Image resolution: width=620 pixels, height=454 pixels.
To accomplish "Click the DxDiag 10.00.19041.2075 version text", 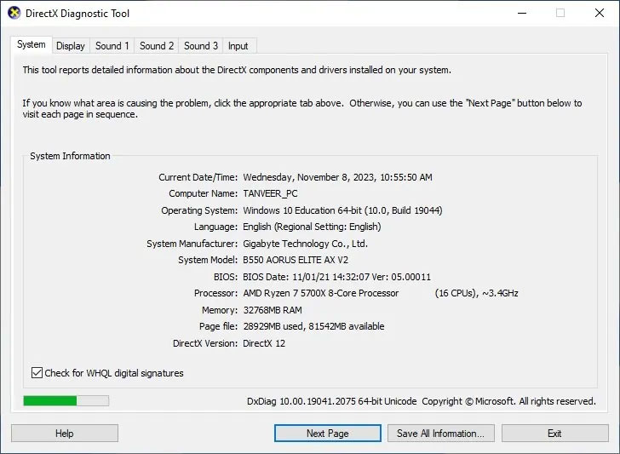I will click(332, 401).
